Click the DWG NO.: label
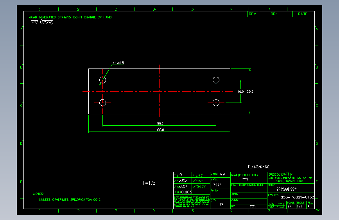 (x=273, y=195)
